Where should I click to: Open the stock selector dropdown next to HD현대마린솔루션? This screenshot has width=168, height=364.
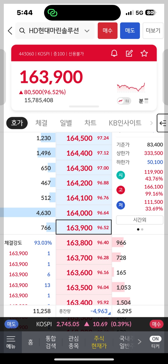pos(87,31)
